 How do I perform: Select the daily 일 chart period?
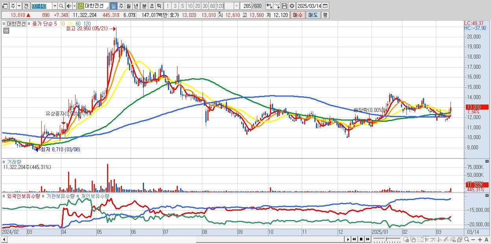coord(113,6)
